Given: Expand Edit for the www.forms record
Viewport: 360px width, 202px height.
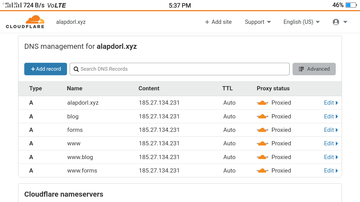Looking at the screenshot, I should pyautogui.click(x=331, y=171).
